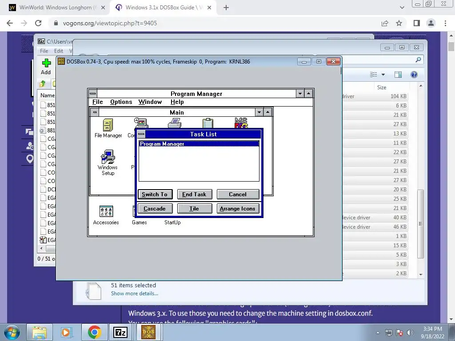This screenshot has width=455, height=341.
Task: Click the volume speaker tray icon
Action: 410,333
